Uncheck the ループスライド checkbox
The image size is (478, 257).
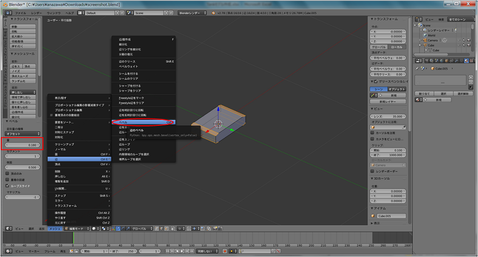(x=6, y=186)
